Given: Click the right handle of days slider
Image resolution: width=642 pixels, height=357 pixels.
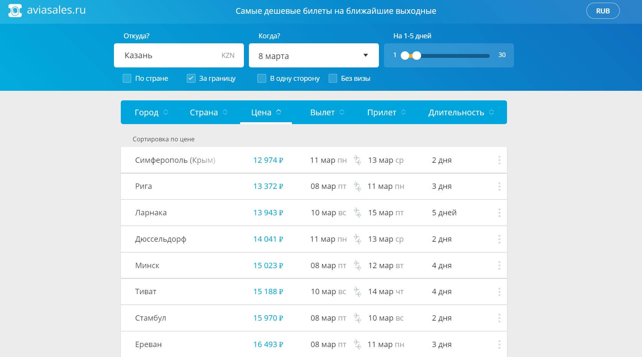Looking at the screenshot, I should click(x=416, y=56).
